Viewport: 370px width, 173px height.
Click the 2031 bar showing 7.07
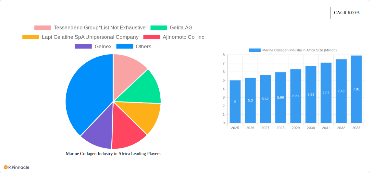pyautogui.click(x=326, y=93)
